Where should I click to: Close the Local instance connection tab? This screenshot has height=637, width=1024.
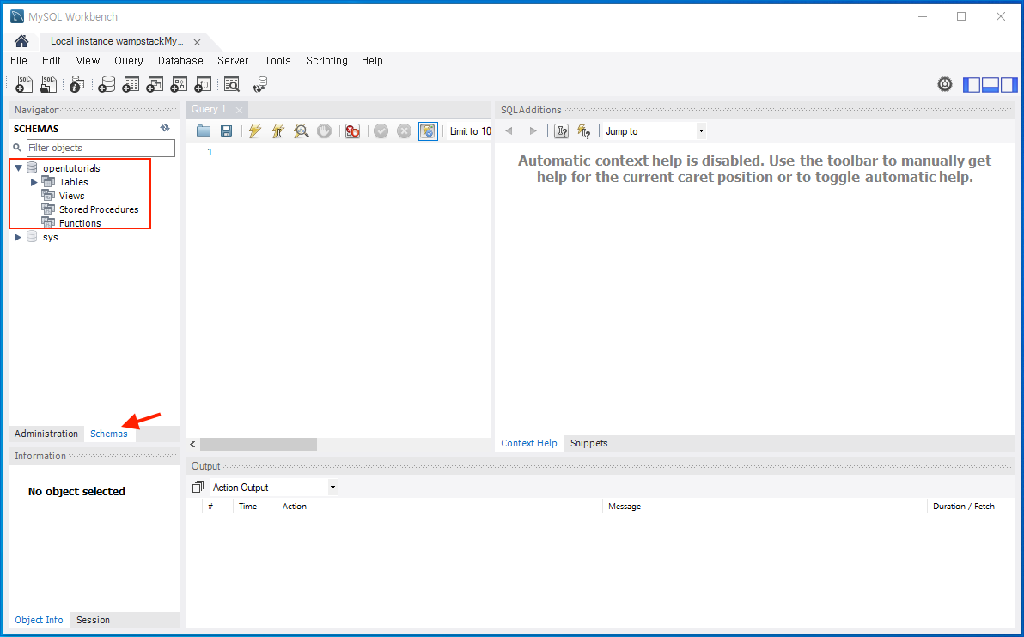[x=197, y=42]
